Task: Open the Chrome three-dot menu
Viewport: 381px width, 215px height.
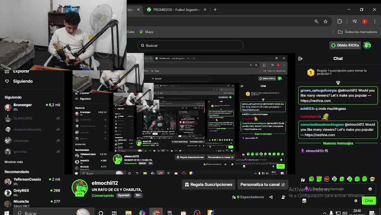Action: click(x=375, y=21)
